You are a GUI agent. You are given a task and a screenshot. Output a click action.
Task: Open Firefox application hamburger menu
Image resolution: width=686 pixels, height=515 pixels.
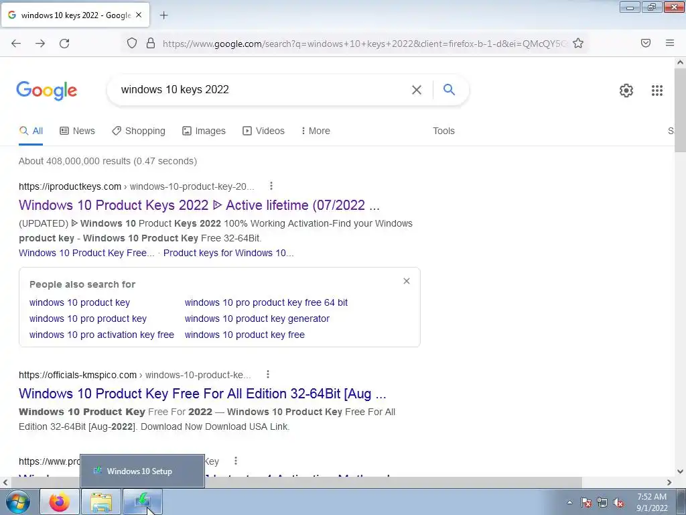point(670,43)
